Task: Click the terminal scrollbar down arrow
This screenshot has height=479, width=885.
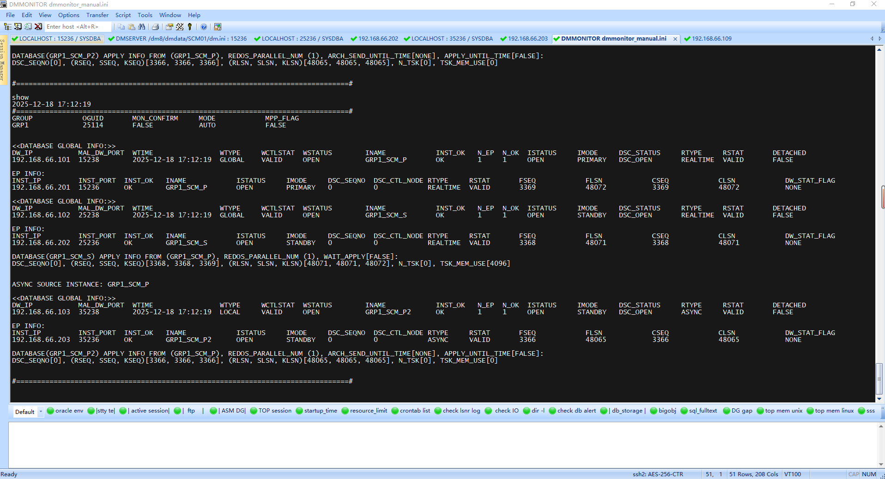Action: point(879,399)
